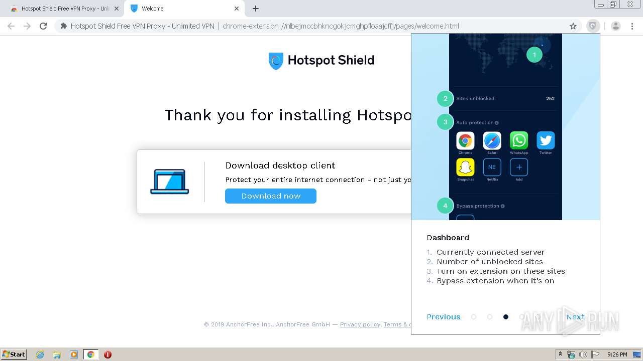
Task: Go forward with the browser forward arrow
Action: click(27, 26)
